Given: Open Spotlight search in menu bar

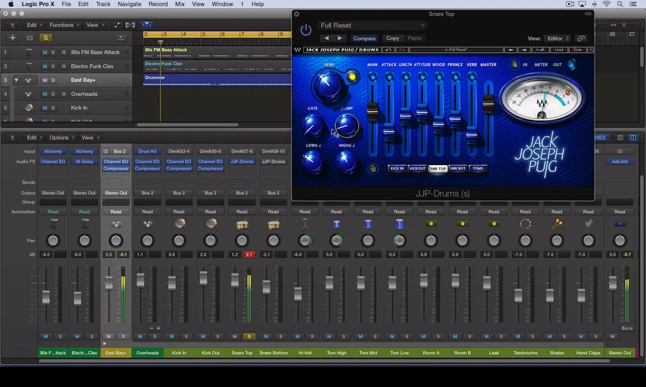Looking at the screenshot, I should (x=620, y=4).
